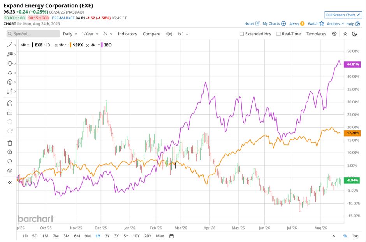Delete drawings with trash icon
This screenshot has height=242, width=366.
tap(10, 143)
